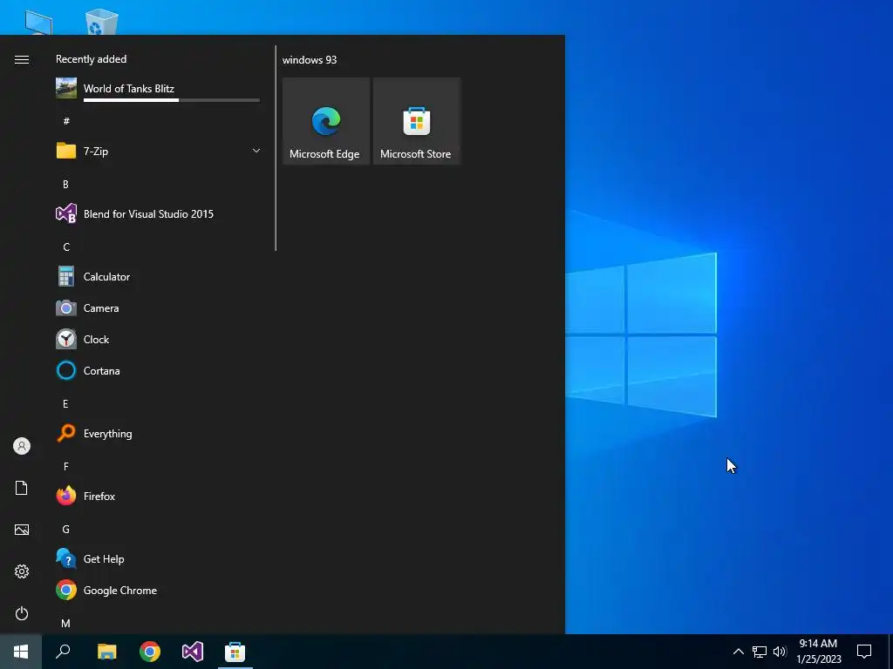Select the Recycle Bin desktop icon
The image size is (893, 669).
pyautogui.click(x=101, y=22)
